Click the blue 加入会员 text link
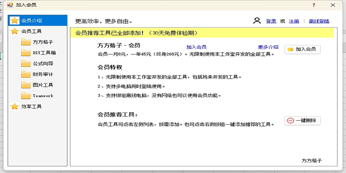The image size is (346, 173). (196, 47)
